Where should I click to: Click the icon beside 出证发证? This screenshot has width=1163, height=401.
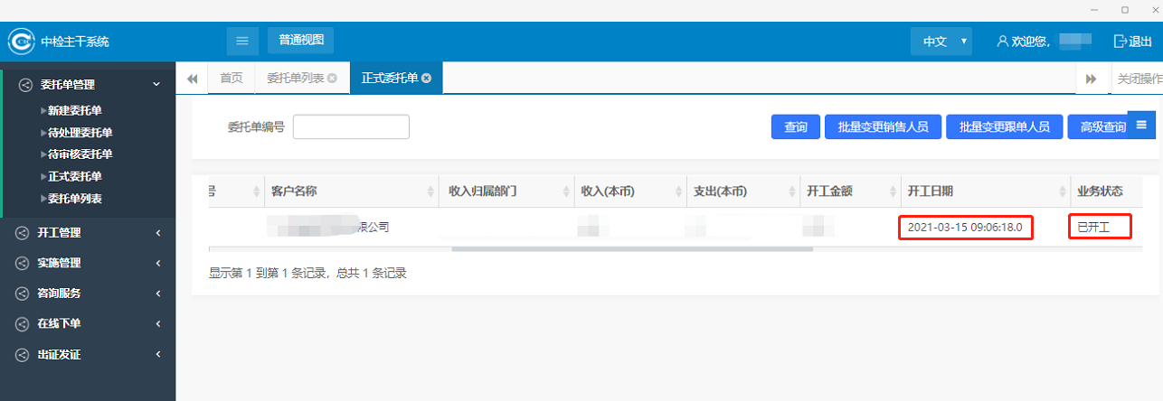pyautogui.click(x=22, y=355)
